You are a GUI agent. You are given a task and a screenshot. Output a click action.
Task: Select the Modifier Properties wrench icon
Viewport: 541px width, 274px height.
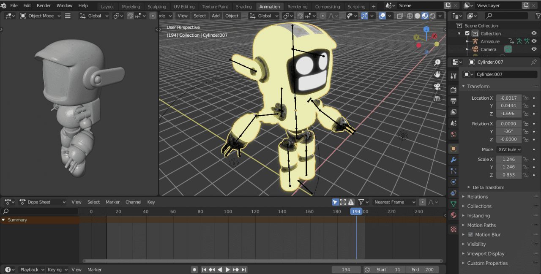pyautogui.click(x=454, y=160)
